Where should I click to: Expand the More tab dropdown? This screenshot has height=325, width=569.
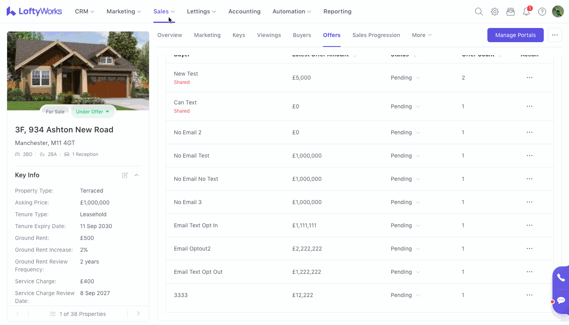[422, 35]
